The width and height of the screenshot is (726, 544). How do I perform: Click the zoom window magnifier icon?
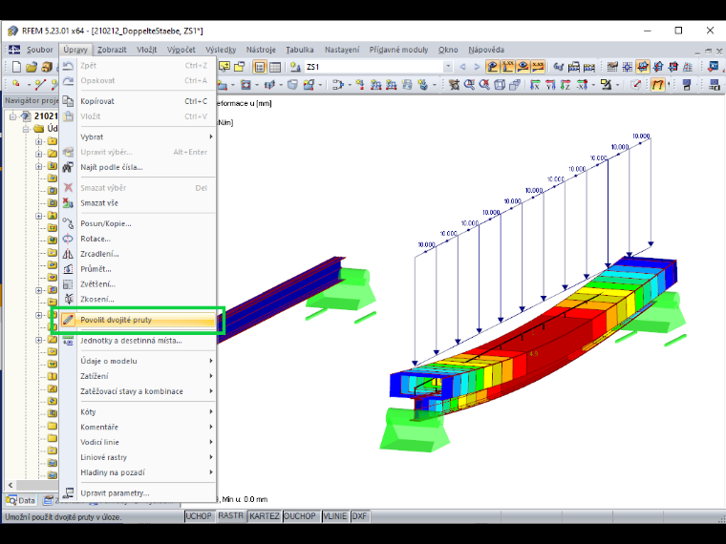469,84
